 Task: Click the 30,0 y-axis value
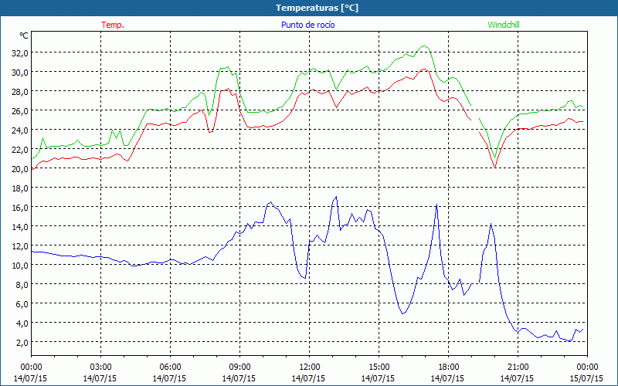20,73
